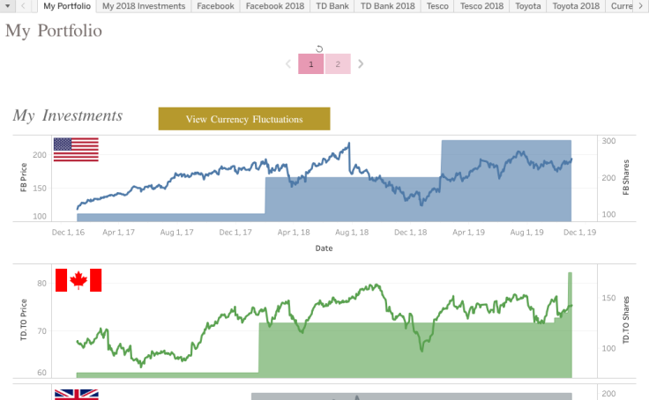Select page 1 button
This screenshot has width=649, height=400.
pos(311,63)
